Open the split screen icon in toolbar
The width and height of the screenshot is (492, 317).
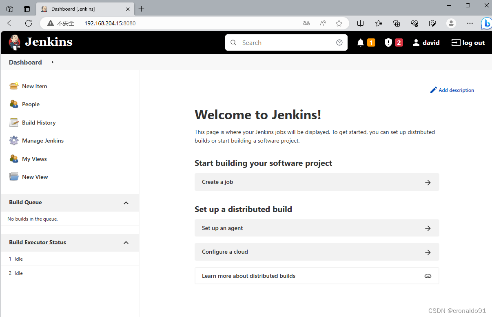[360, 23]
